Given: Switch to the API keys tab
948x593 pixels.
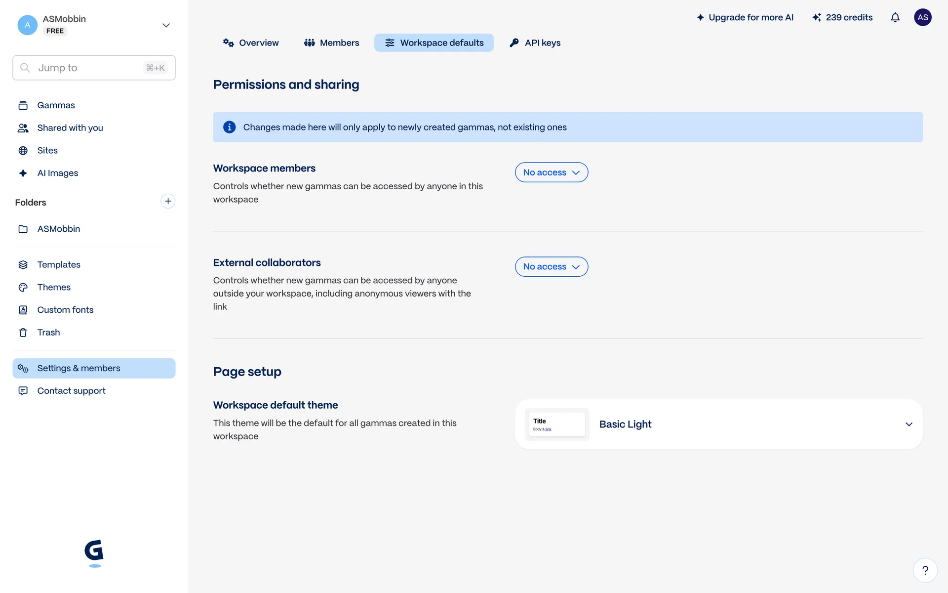Looking at the screenshot, I should [535, 43].
